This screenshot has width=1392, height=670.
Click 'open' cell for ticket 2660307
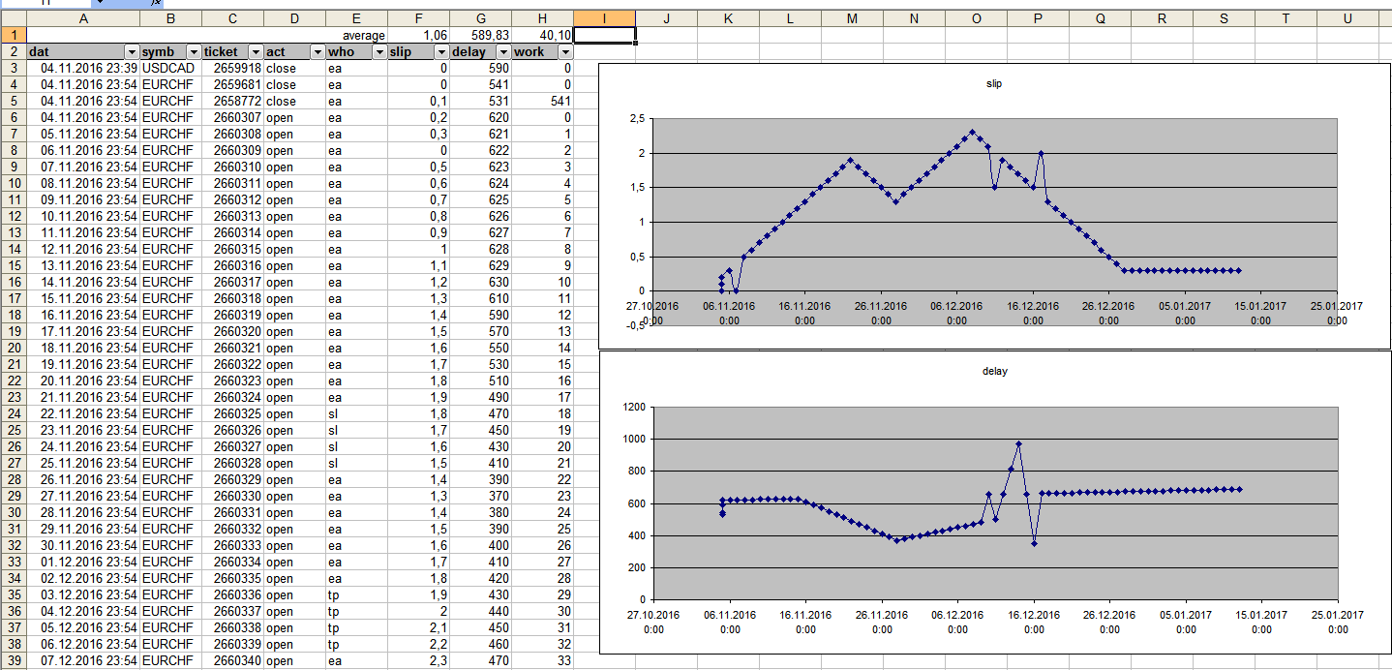click(x=294, y=117)
